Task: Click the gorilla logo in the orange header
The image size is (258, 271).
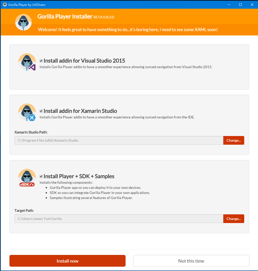Action: (23, 22)
